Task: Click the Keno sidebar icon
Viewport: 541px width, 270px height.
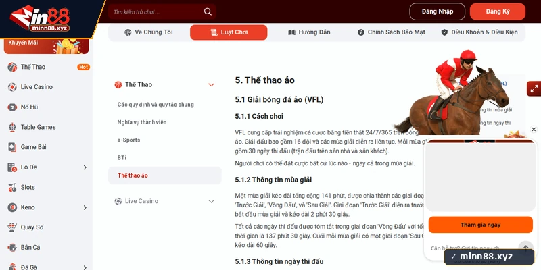Action: pyautogui.click(x=12, y=207)
